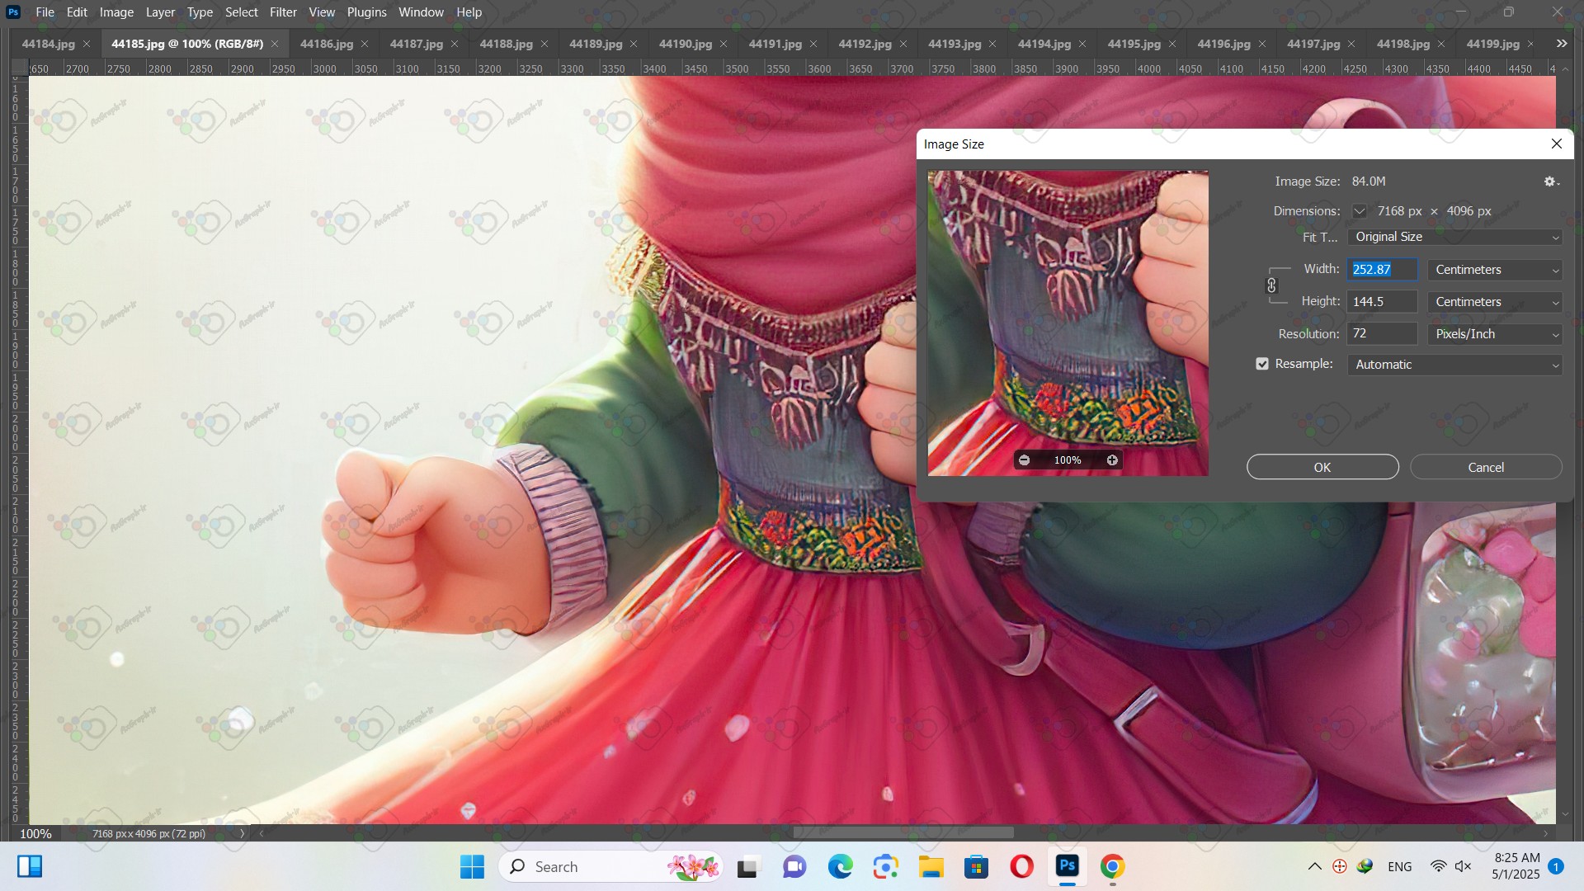Show more document tabs with double chevron
The width and height of the screenshot is (1584, 891).
click(x=1562, y=44)
